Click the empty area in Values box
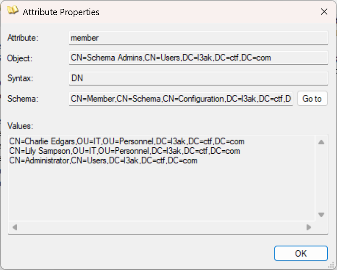Image resolution: width=337 pixels, height=270 pixels. pos(162,193)
